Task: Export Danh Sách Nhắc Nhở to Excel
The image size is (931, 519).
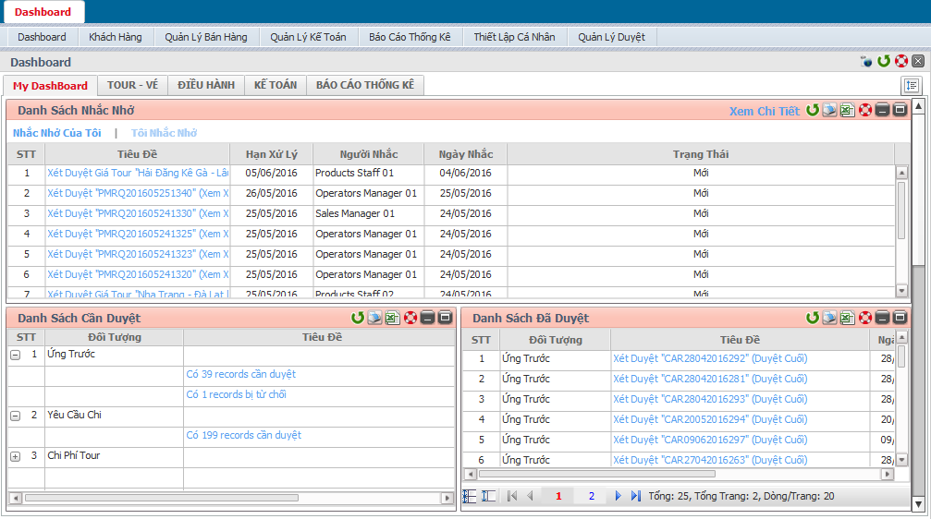Action: coord(848,111)
